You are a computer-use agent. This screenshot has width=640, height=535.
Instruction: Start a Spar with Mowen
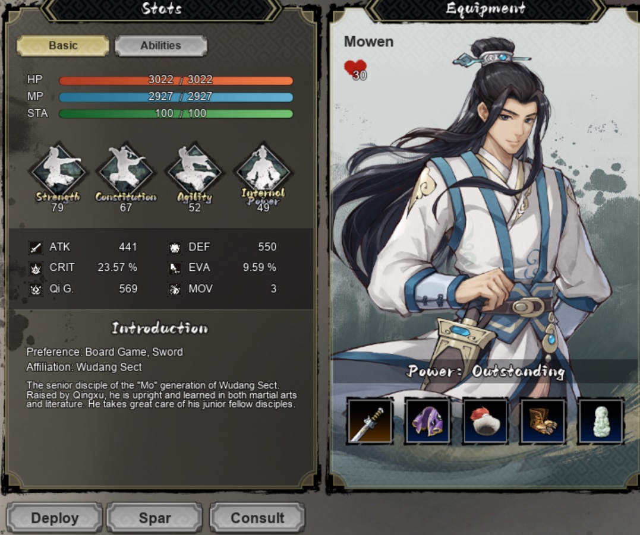155,517
